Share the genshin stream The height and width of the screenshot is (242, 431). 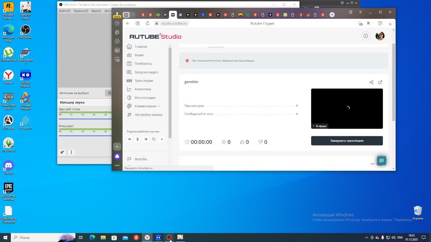pyautogui.click(x=371, y=82)
